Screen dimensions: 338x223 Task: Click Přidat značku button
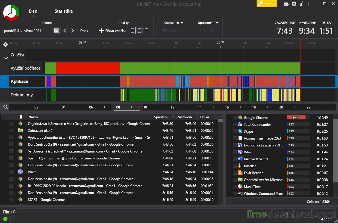click(x=112, y=31)
